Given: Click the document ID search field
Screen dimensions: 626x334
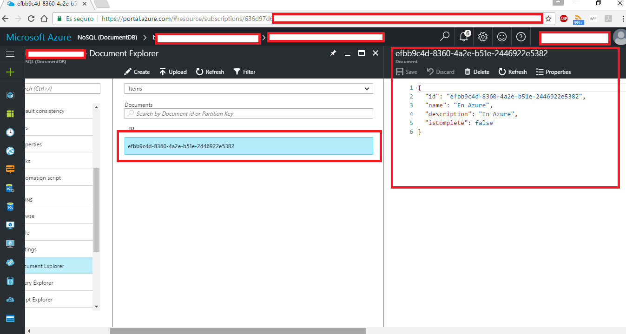Looking at the screenshot, I should pyautogui.click(x=249, y=113).
